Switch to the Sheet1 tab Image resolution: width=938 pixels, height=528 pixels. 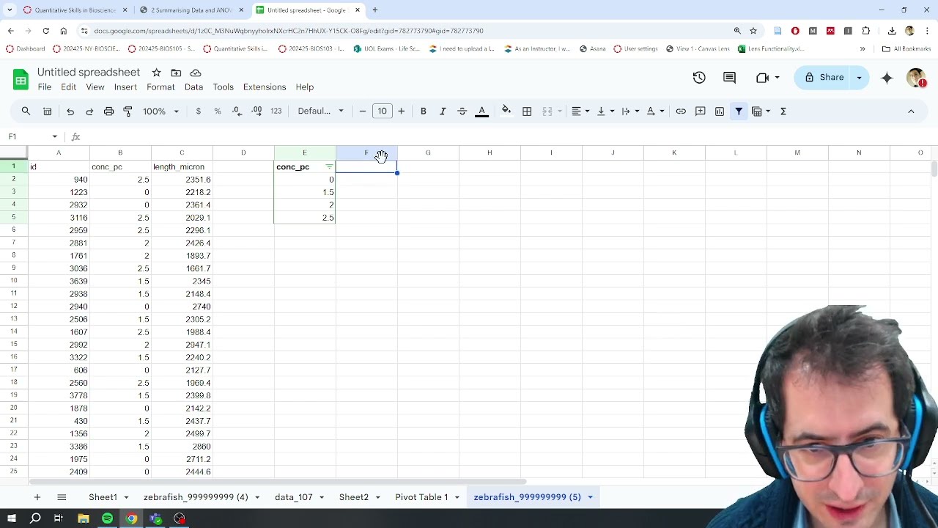[x=103, y=497]
